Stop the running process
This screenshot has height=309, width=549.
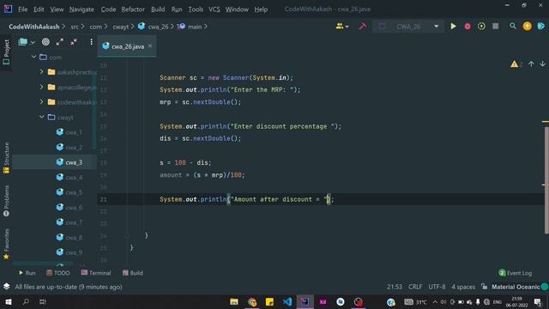point(496,27)
